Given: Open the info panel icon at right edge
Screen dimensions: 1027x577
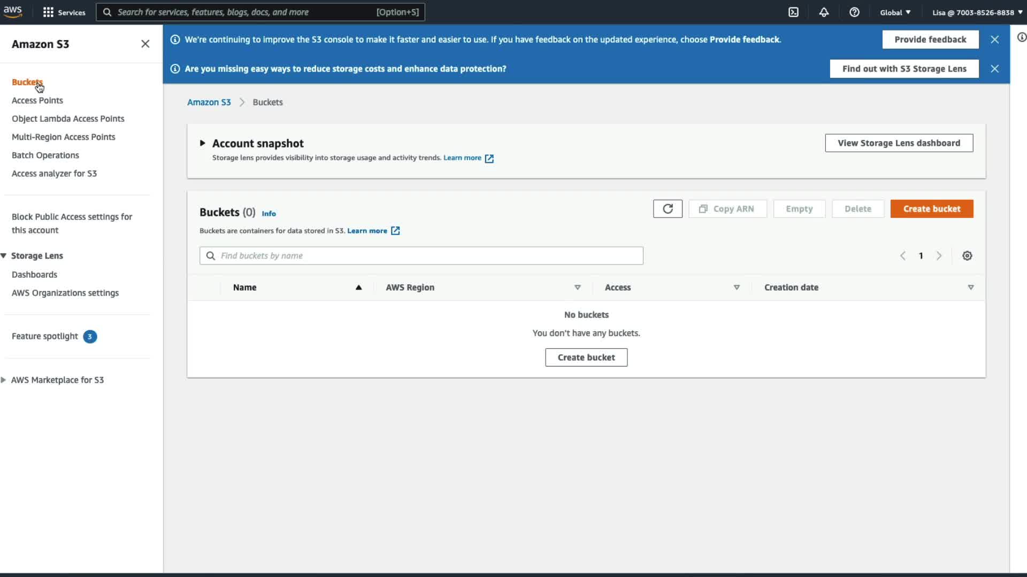Looking at the screenshot, I should (x=1021, y=37).
